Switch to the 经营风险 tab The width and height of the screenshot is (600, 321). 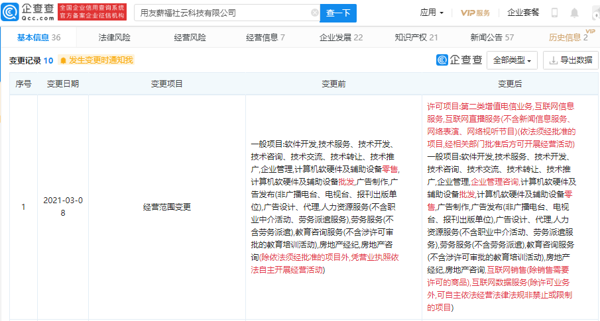click(190, 38)
